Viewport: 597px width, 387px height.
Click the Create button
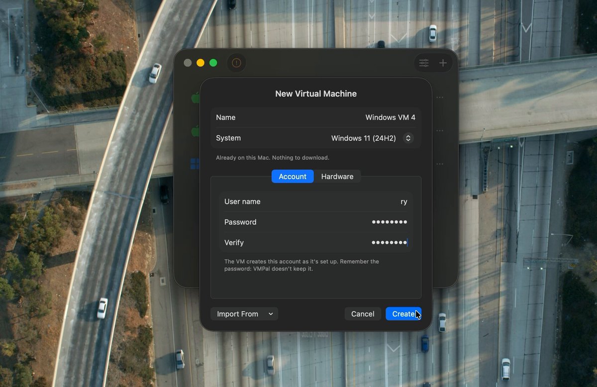click(x=403, y=314)
